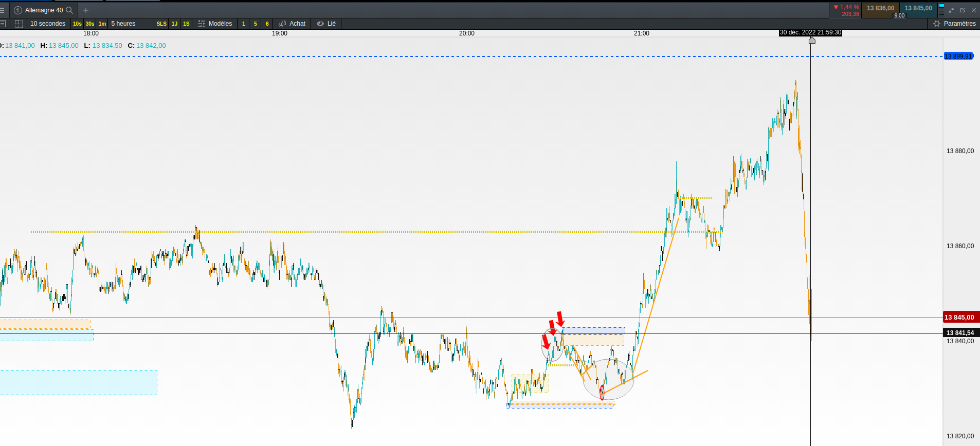The width and height of the screenshot is (980, 446).
Task: Open the list panel icon in chart toolbar
Action: (x=3, y=24)
